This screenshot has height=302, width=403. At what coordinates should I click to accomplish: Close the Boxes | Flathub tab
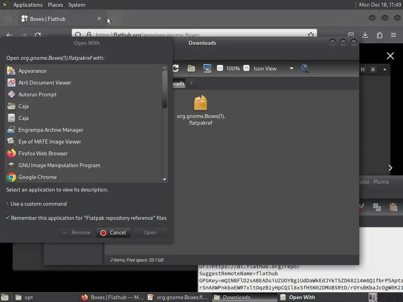[99, 18]
